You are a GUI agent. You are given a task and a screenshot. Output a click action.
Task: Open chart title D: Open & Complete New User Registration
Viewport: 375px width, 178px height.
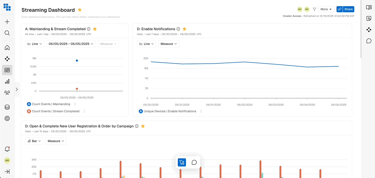pyautogui.click(x=79, y=126)
